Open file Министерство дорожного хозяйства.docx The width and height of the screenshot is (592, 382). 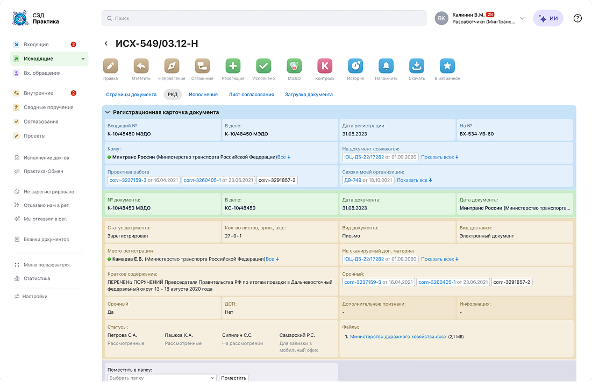coord(398,337)
